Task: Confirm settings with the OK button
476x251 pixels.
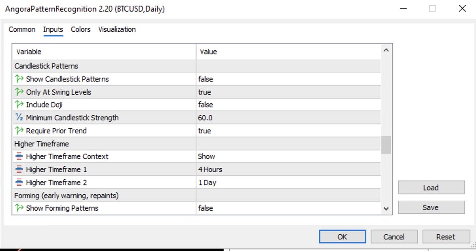Action: pyautogui.click(x=343, y=237)
